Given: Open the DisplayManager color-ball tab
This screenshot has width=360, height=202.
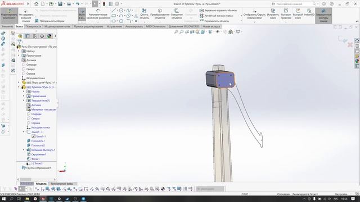Looking at the screenshot, I should pos(49,36).
